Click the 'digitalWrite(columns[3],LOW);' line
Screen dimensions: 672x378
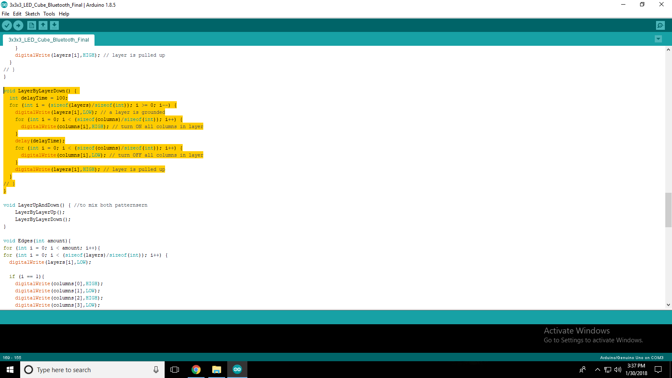[58, 305]
